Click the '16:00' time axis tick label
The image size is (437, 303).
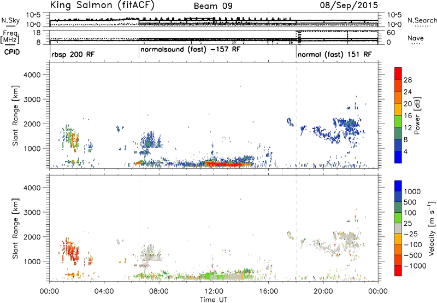coord(268,292)
